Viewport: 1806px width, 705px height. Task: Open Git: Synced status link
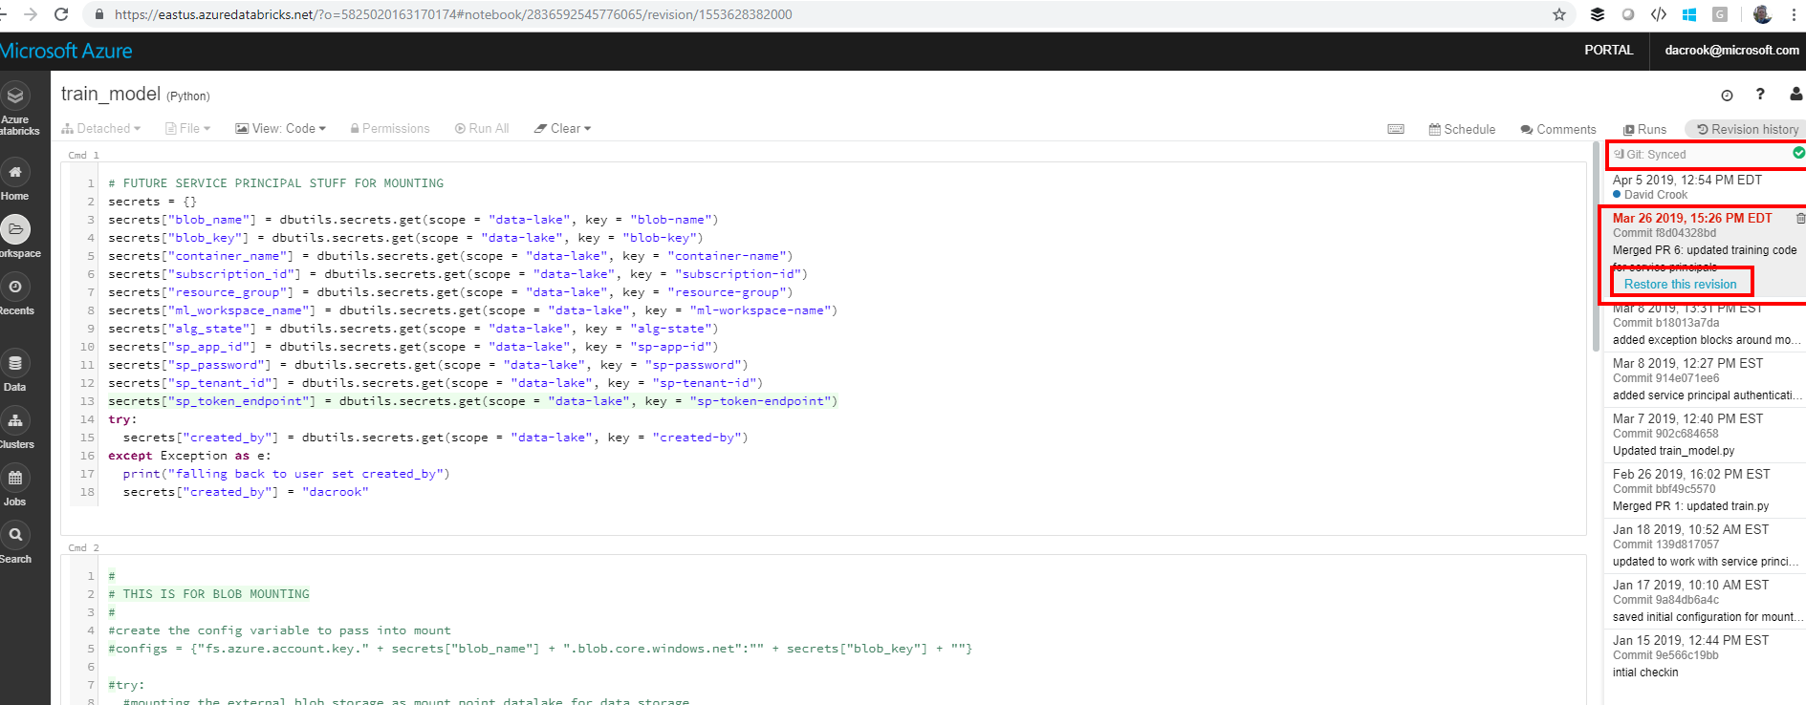pos(1650,154)
